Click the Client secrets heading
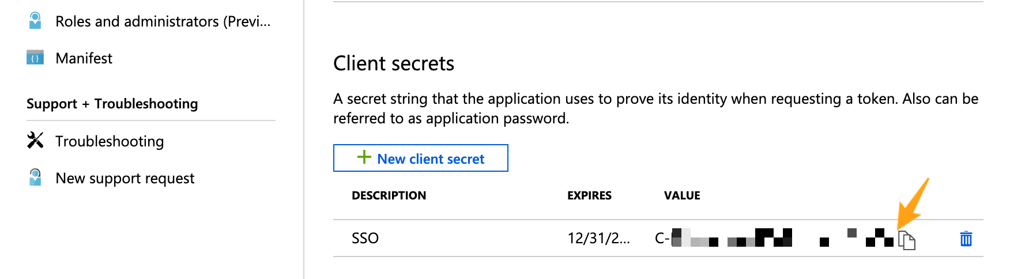 pyautogui.click(x=394, y=63)
